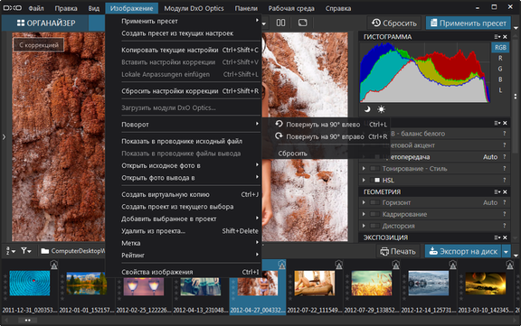The width and height of the screenshot is (521, 326).
Task: Open dropdown arrow beside Экспорт на диск
Action: click(x=506, y=252)
